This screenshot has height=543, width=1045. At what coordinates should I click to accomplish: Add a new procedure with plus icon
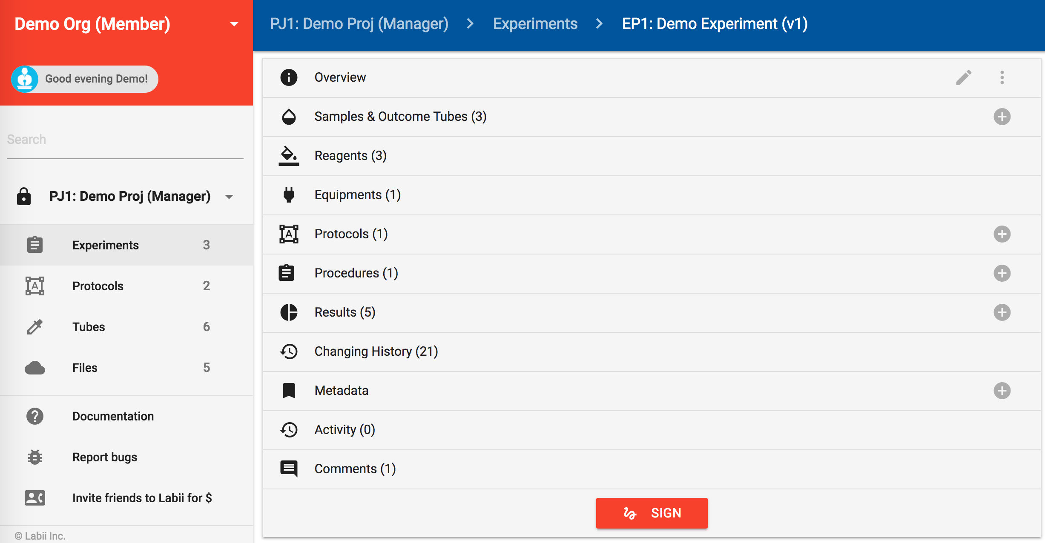point(1002,273)
